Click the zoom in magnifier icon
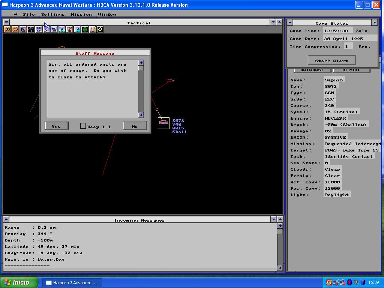This screenshot has height=288, width=384. pos(7,30)
